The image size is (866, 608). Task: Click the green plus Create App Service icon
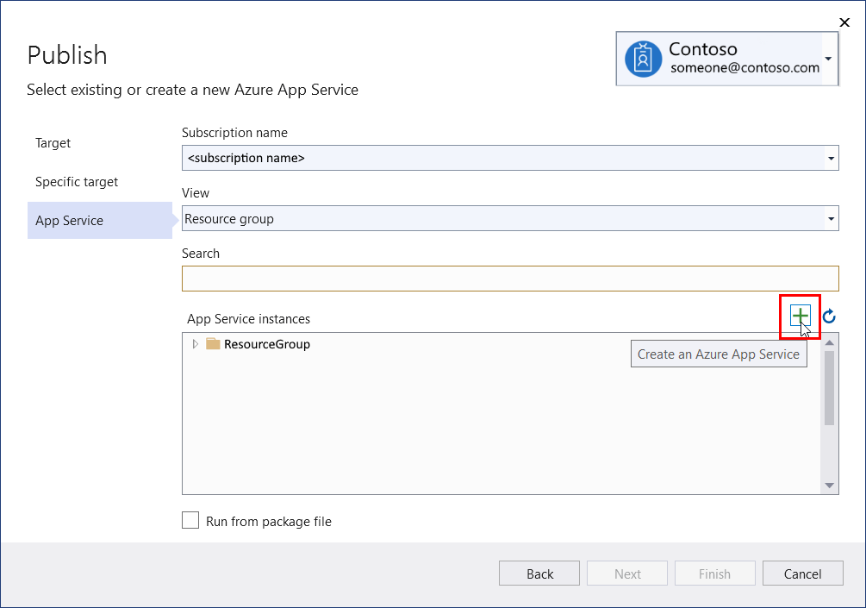[800, 316]
